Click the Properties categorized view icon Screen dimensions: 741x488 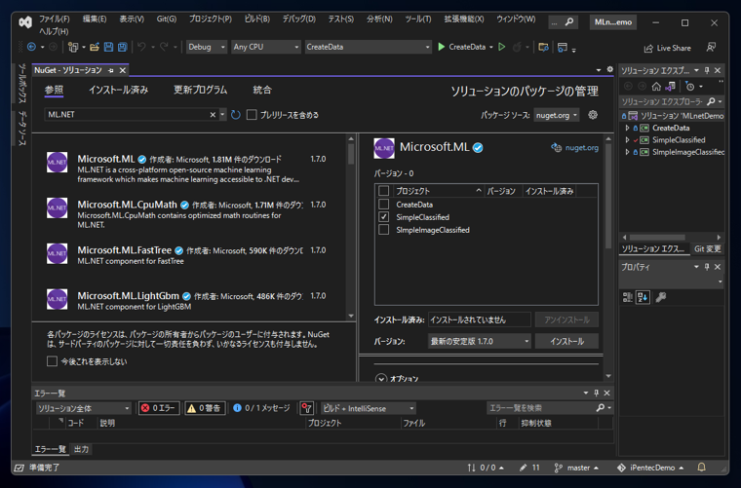[628, 297]
